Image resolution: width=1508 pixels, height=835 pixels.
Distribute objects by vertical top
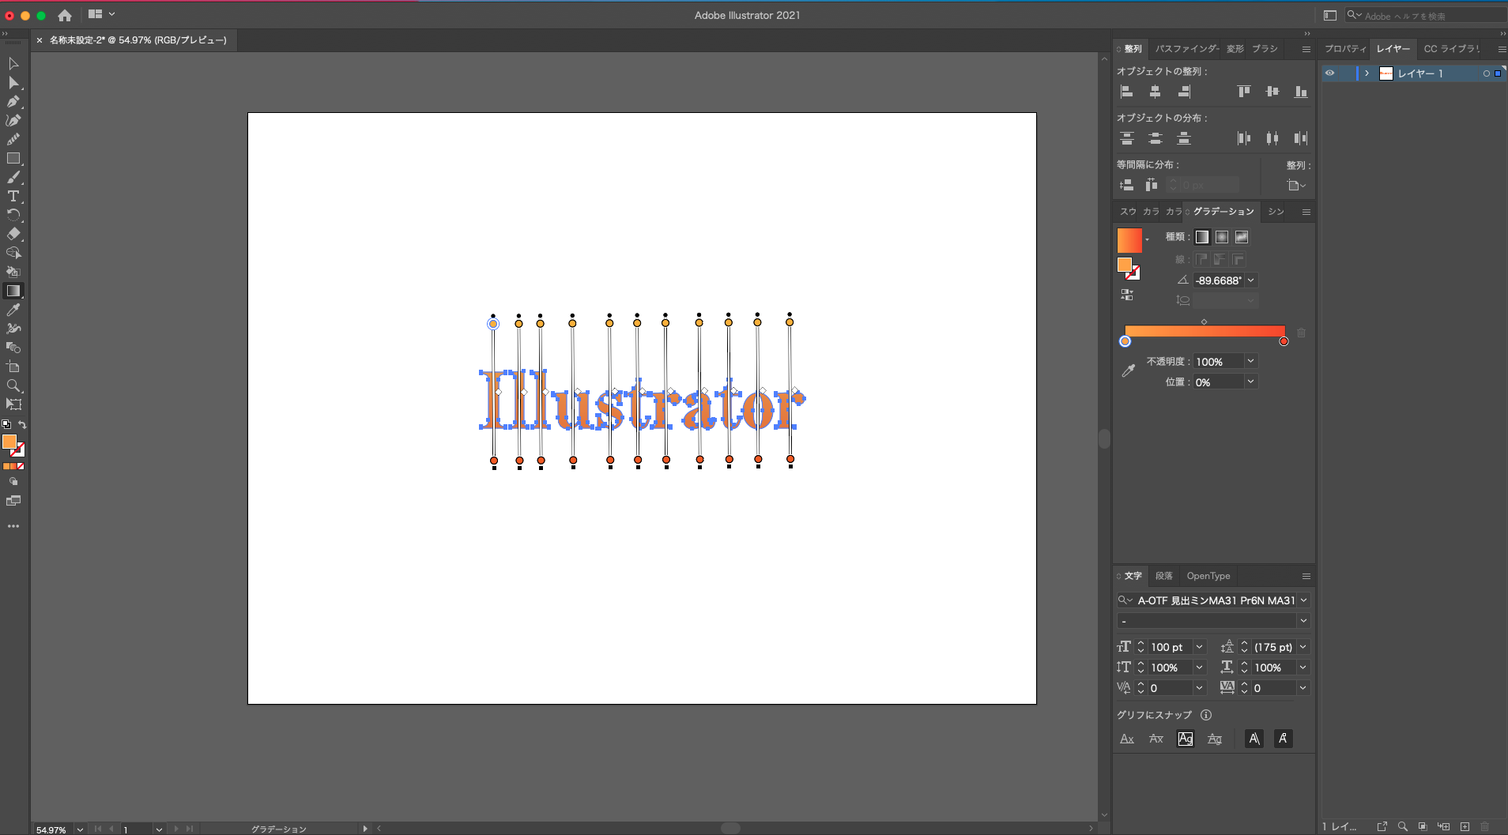click(x=1127, y=138)
